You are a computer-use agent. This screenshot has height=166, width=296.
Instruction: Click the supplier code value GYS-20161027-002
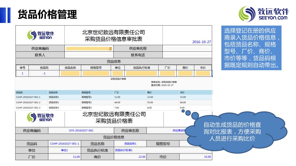pos(81,131)
